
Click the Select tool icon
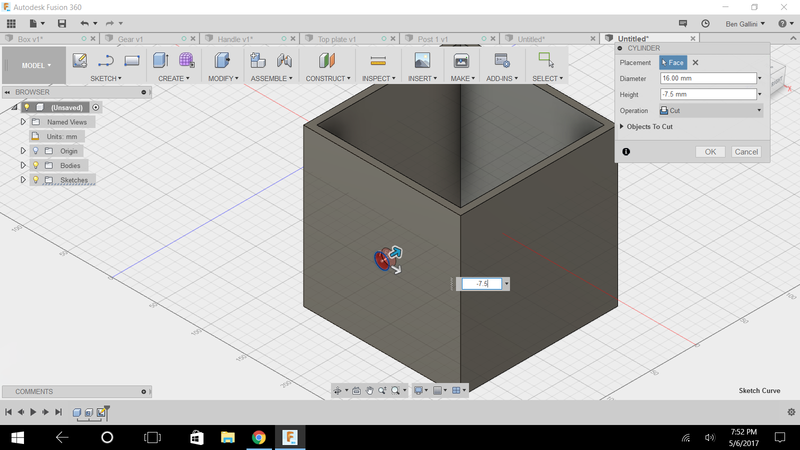(x=546, y=60)
